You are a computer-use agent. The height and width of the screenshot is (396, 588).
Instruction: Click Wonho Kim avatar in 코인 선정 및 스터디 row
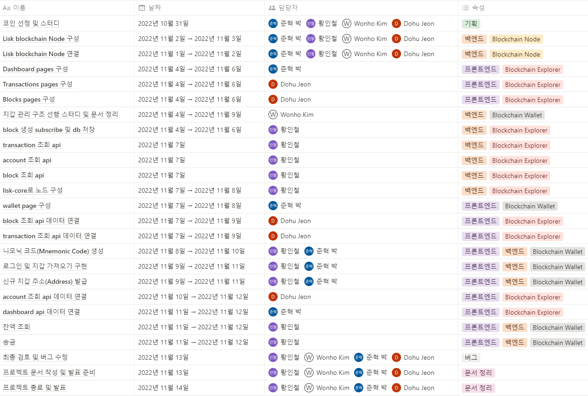click(x=347, y=23)
